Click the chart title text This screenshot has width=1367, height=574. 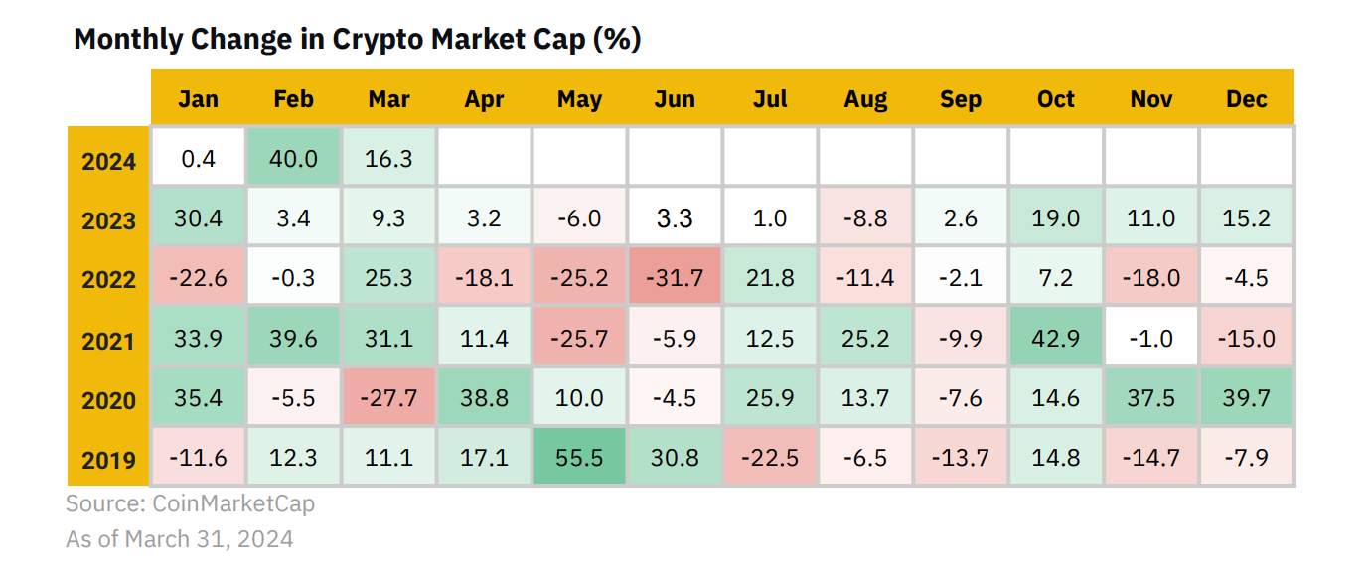(357, 39)
